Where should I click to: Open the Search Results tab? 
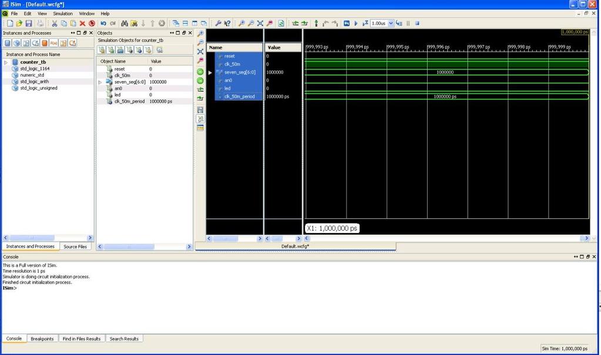tap(124, 339)
